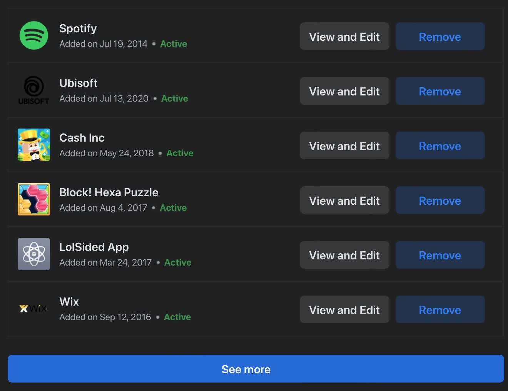The width and height of the screenshot is (508, 391).
Task: View and Edit Block! Hexa Puzzle settings
Action: 344,201
